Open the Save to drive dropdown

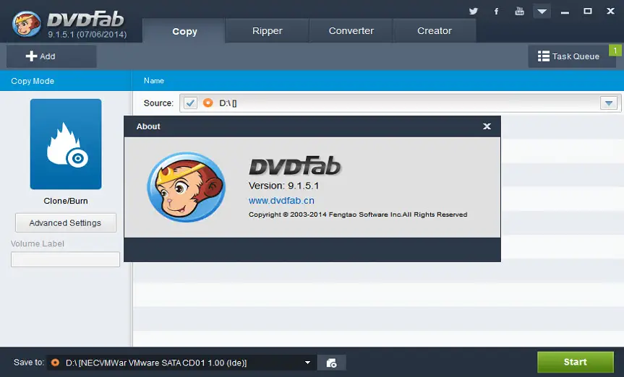point(307,363)
